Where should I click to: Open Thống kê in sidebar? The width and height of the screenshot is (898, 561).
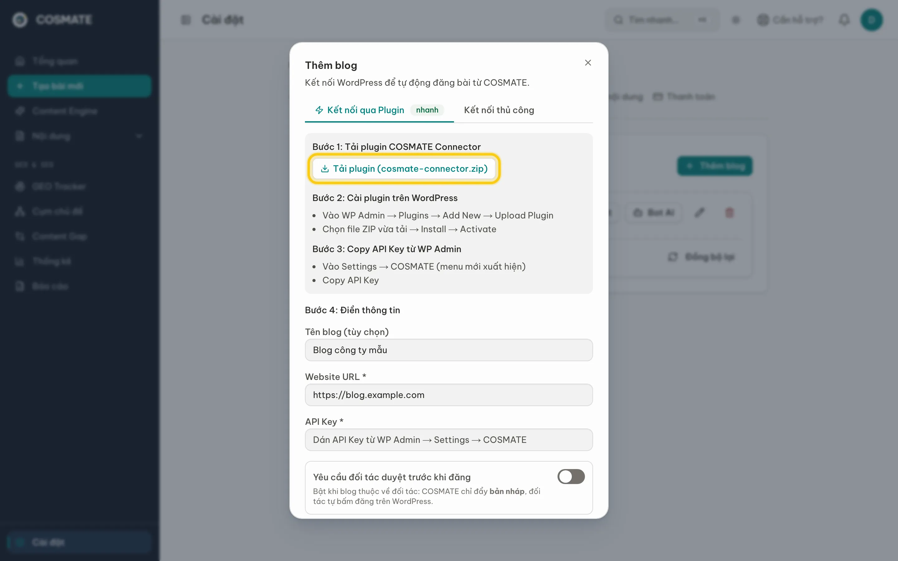79,261
